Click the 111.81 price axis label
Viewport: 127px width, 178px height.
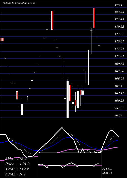click(119, 56)
